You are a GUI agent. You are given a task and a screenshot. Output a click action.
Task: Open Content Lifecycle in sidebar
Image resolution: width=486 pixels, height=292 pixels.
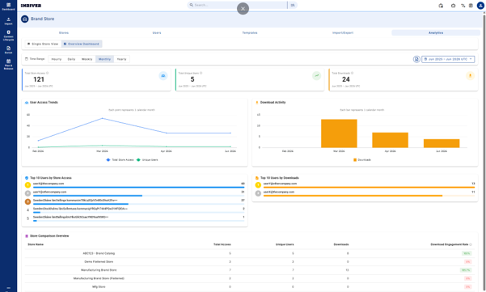point(8,36)
